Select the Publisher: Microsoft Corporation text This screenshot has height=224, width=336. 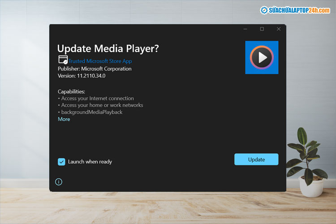pyautogui.click(x=95, y=69)
